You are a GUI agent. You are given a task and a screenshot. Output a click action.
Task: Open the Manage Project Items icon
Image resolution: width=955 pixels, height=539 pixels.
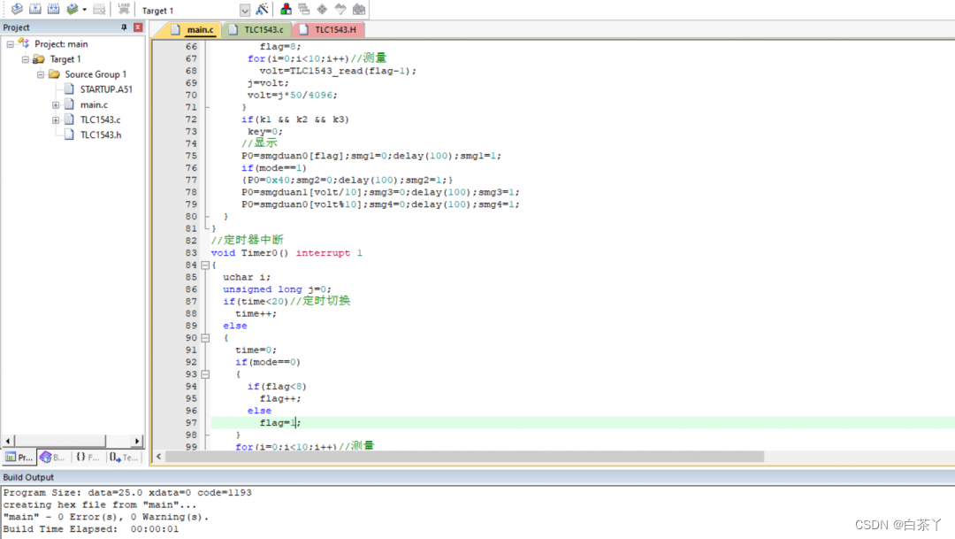click(286, 10)
